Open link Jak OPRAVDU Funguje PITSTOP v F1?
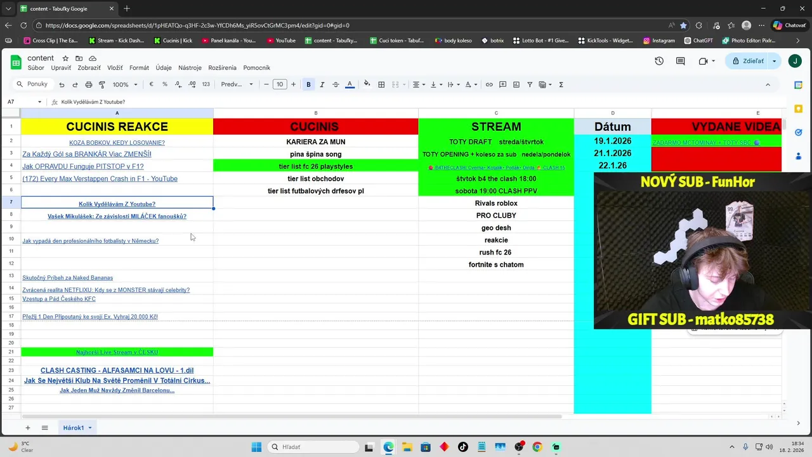812x457 pixels. (x=83, y=166)
